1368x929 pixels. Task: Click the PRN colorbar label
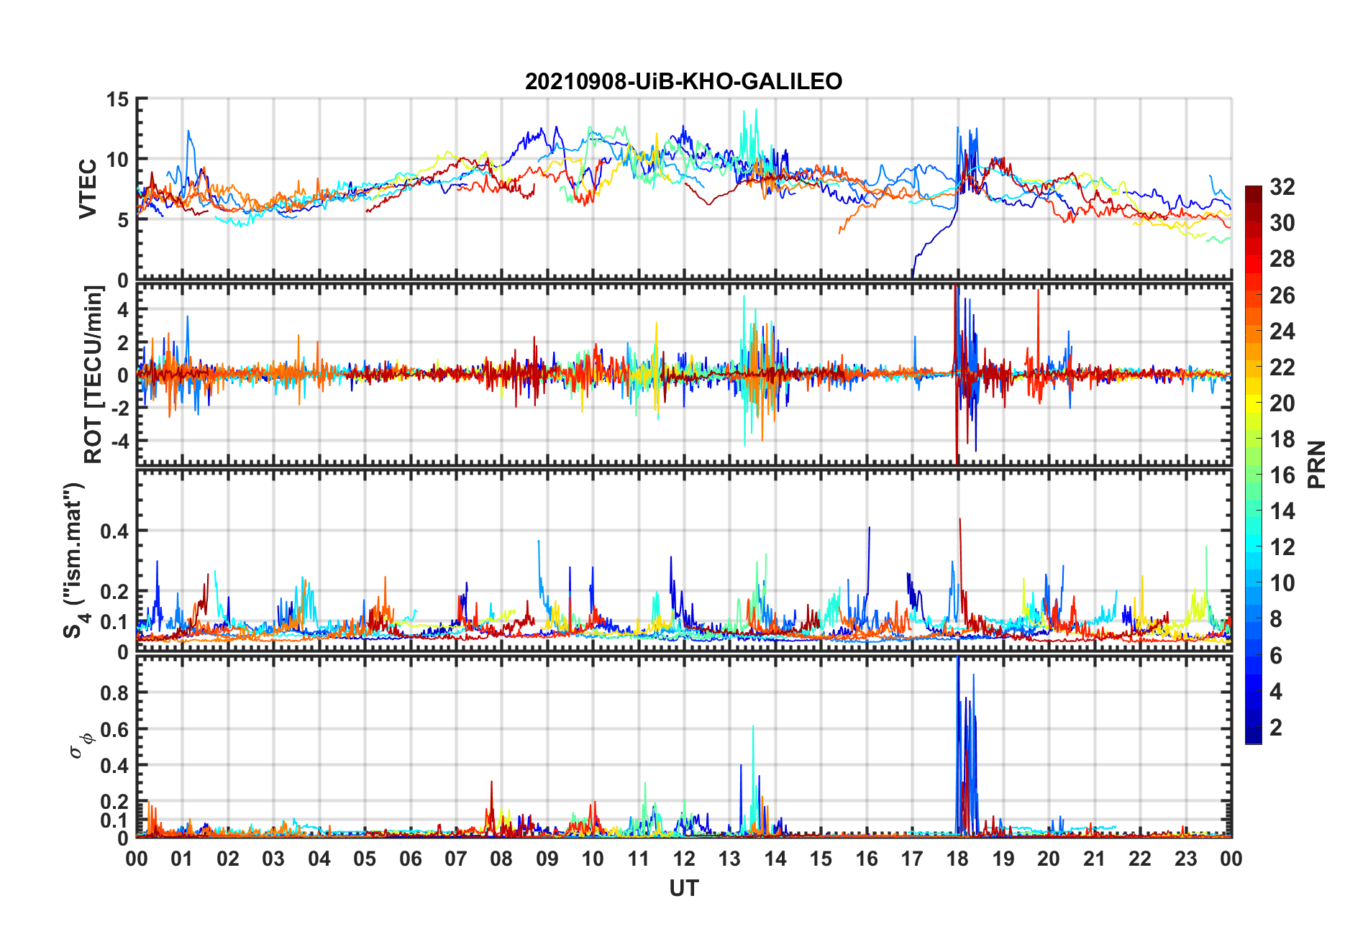point(1316,464)
